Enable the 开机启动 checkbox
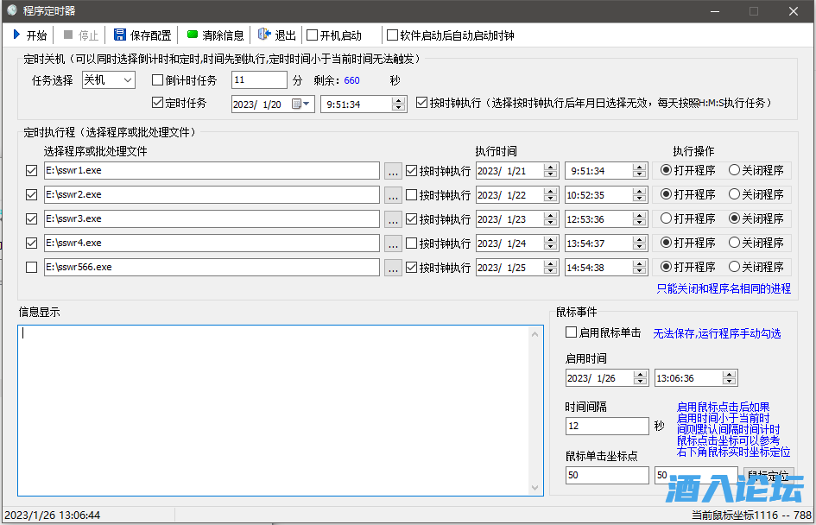The height and width of the screenshot is (525, 816). (313, 36)
